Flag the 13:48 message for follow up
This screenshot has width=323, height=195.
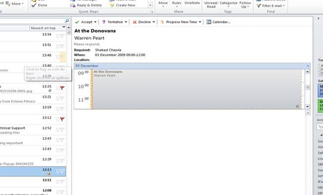pos(62,57)
